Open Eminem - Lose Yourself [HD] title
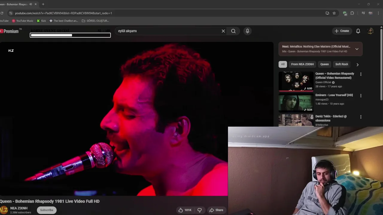Image resolution: width=383 pixels, height=215 pixels. (x=334, y=95)
